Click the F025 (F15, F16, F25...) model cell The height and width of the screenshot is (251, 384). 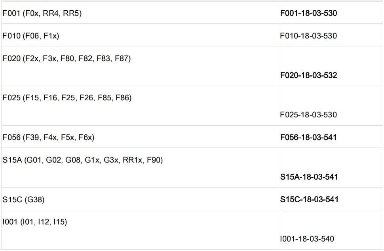coord(67,98)
